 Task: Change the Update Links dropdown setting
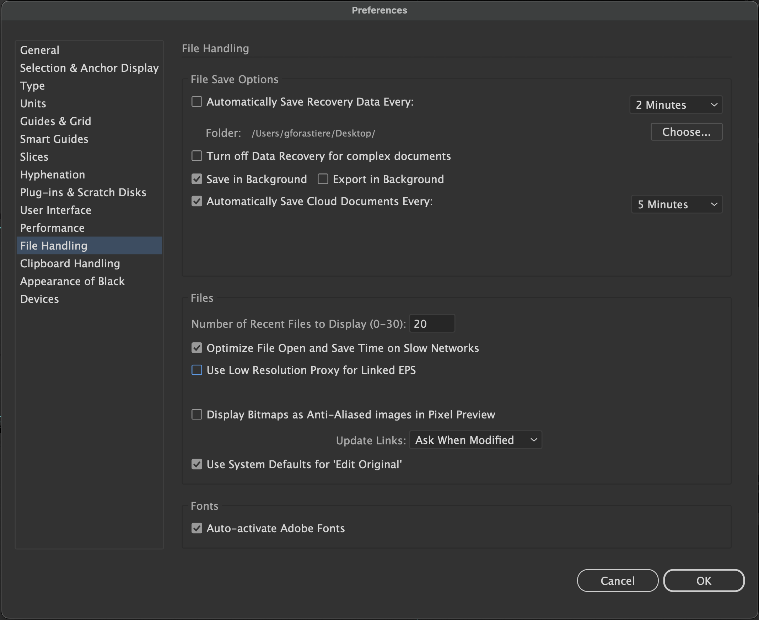point(475,440)
